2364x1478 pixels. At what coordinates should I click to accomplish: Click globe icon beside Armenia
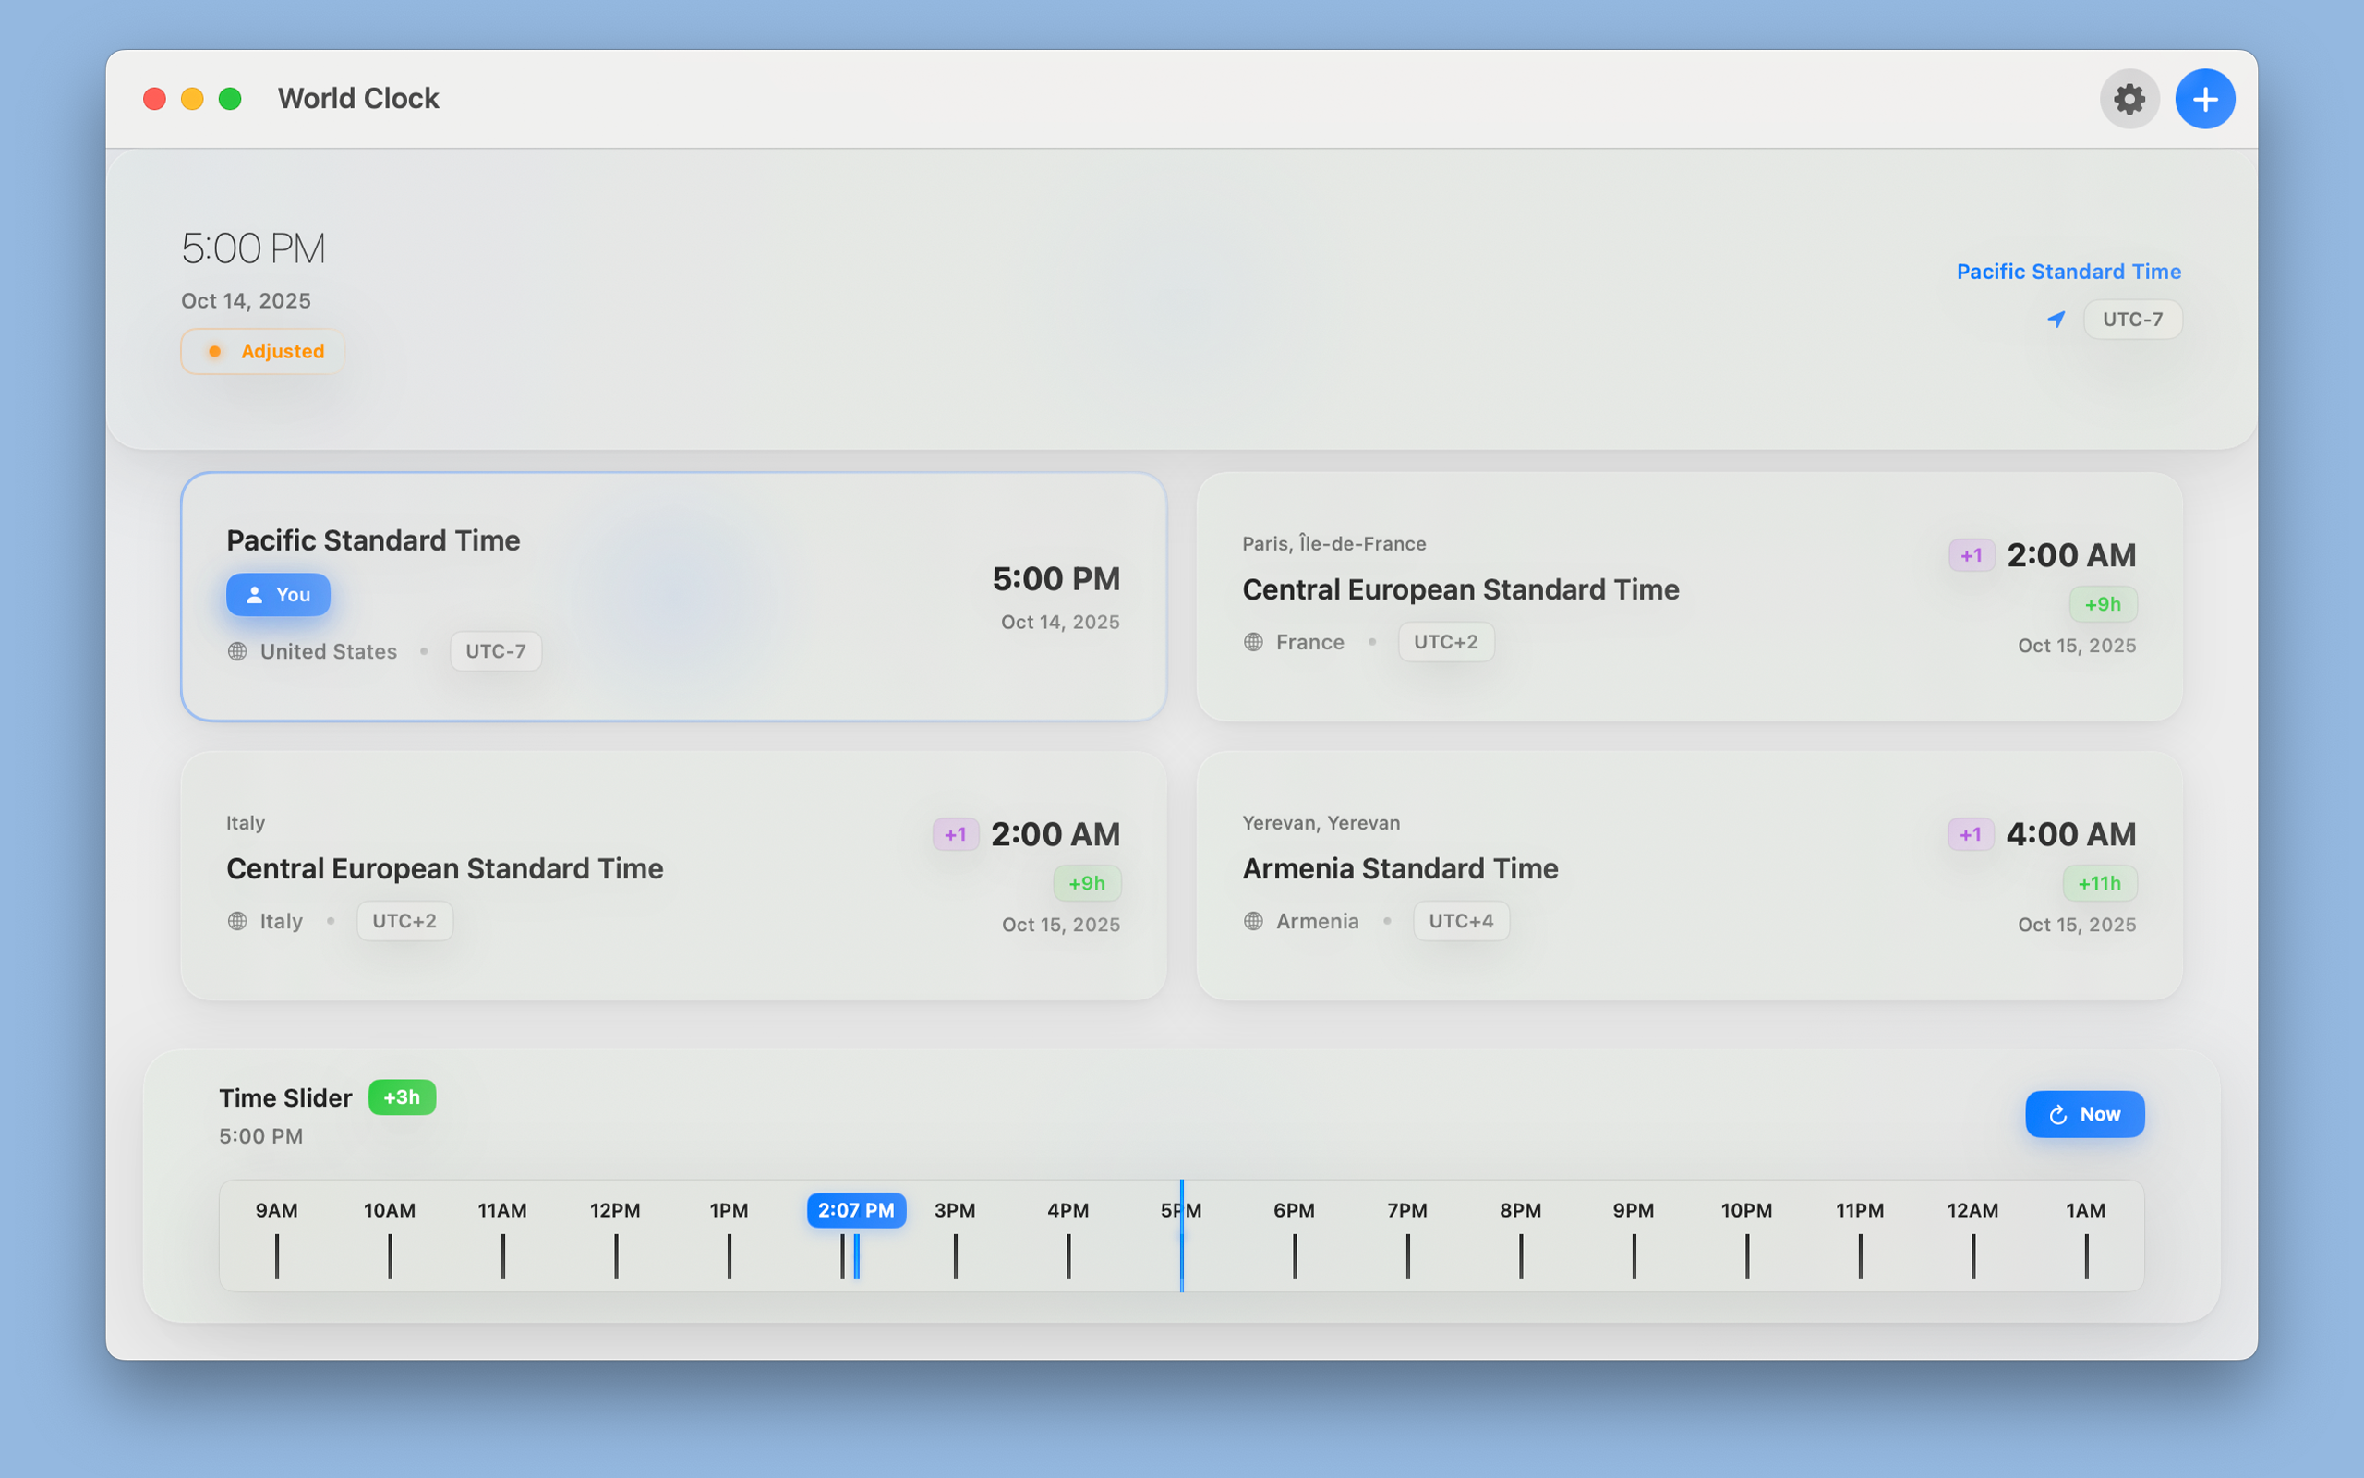(x=1253, y=921)
